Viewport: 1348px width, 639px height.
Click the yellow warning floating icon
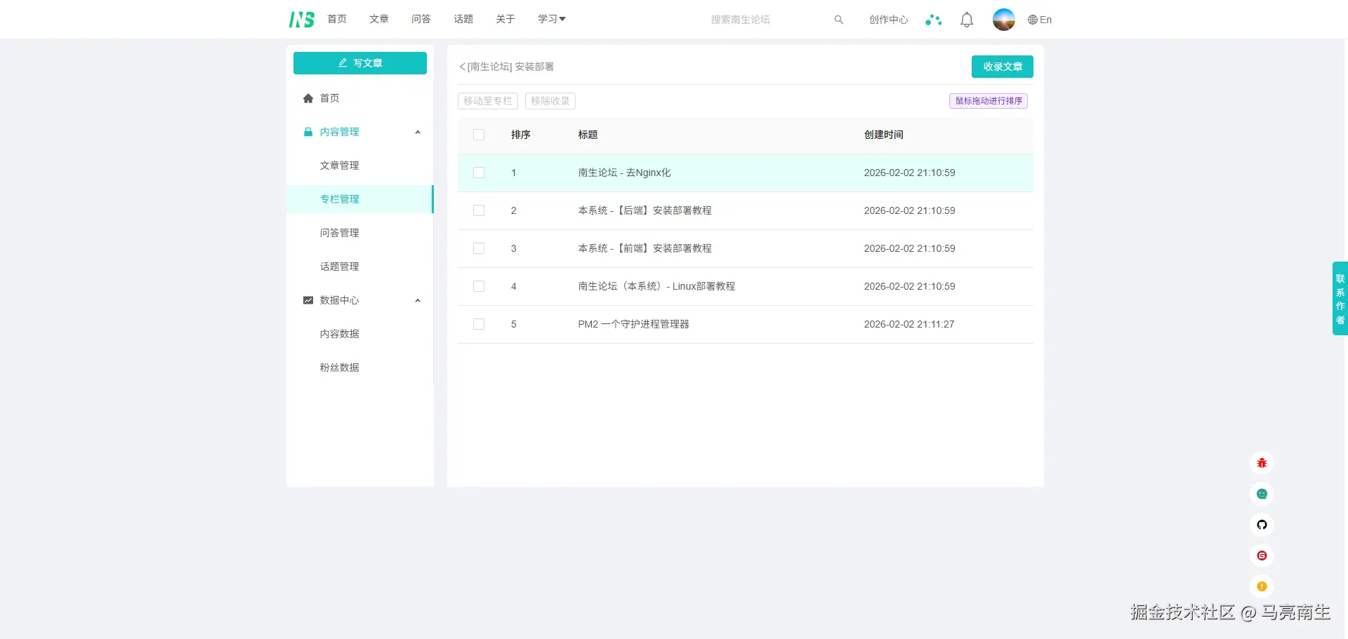(1262, 586)
